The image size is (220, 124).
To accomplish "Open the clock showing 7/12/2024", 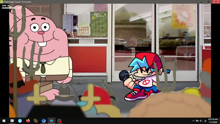I will pyautogui.click(x=213, y=121).
